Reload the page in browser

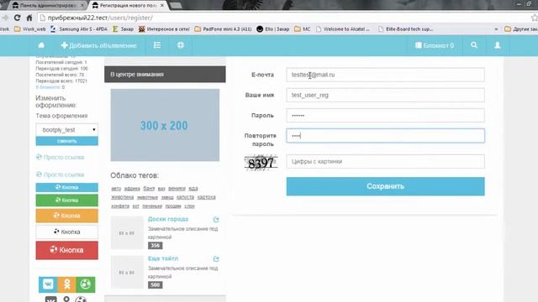pyautogui.click(x=17, y=18)
